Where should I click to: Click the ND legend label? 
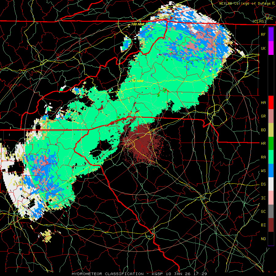(x=263, y=239)
